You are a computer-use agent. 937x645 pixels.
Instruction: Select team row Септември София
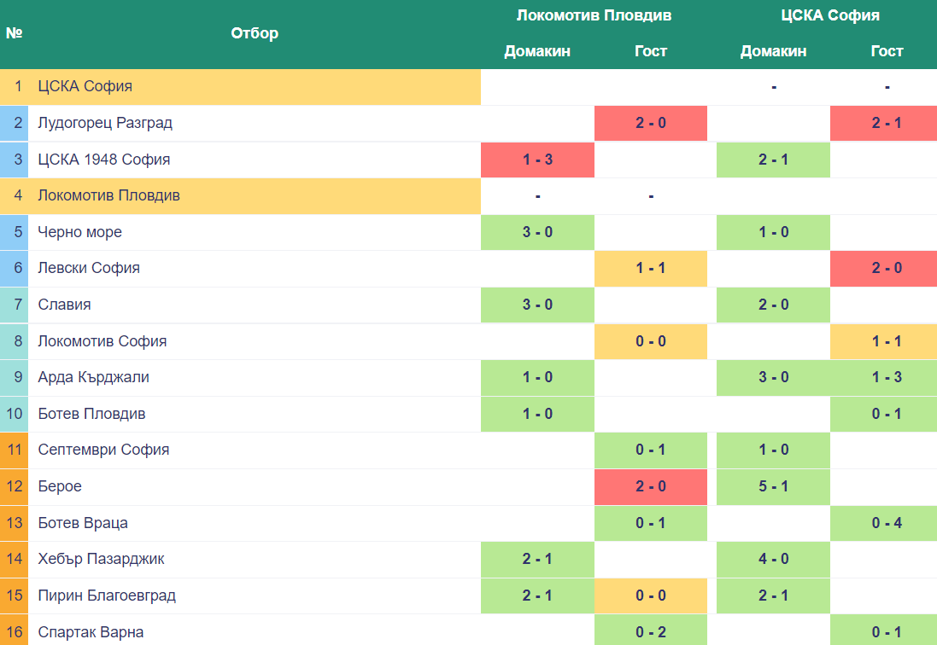click(x=468, y=450)
